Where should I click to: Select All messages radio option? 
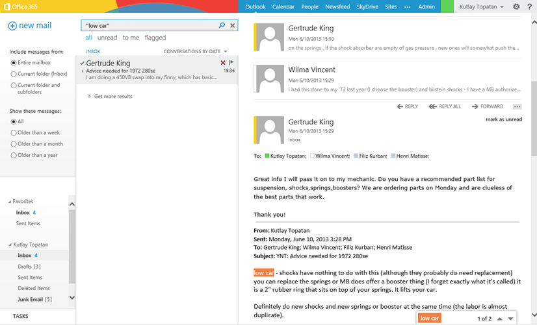click(x=14, y=122)
